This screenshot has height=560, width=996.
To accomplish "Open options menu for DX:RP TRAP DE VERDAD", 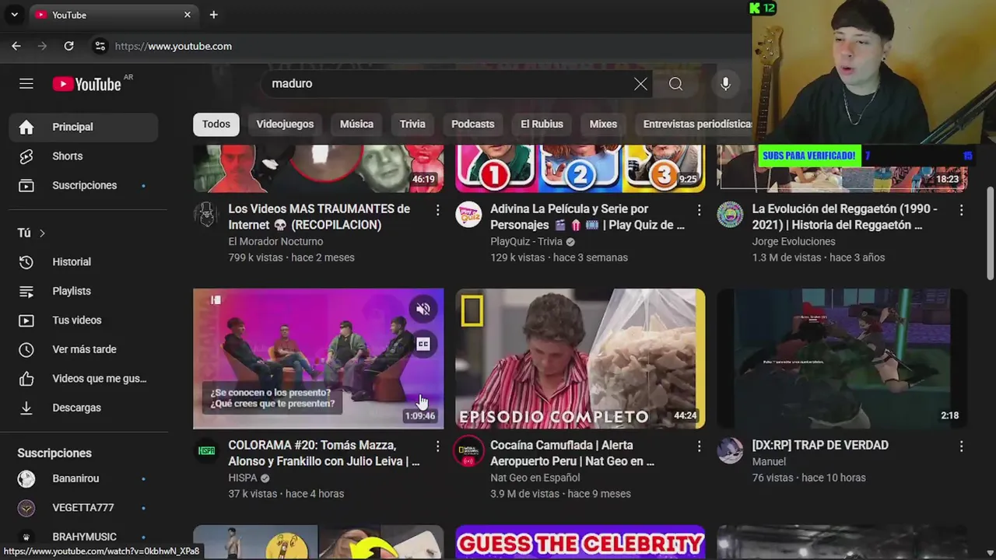I will click(961, 446).
